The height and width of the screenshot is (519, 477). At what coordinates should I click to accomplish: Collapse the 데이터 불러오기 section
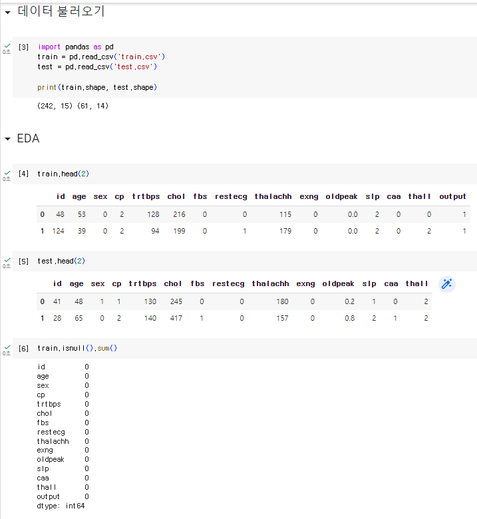pyautogui.click(x=7, y=13)
